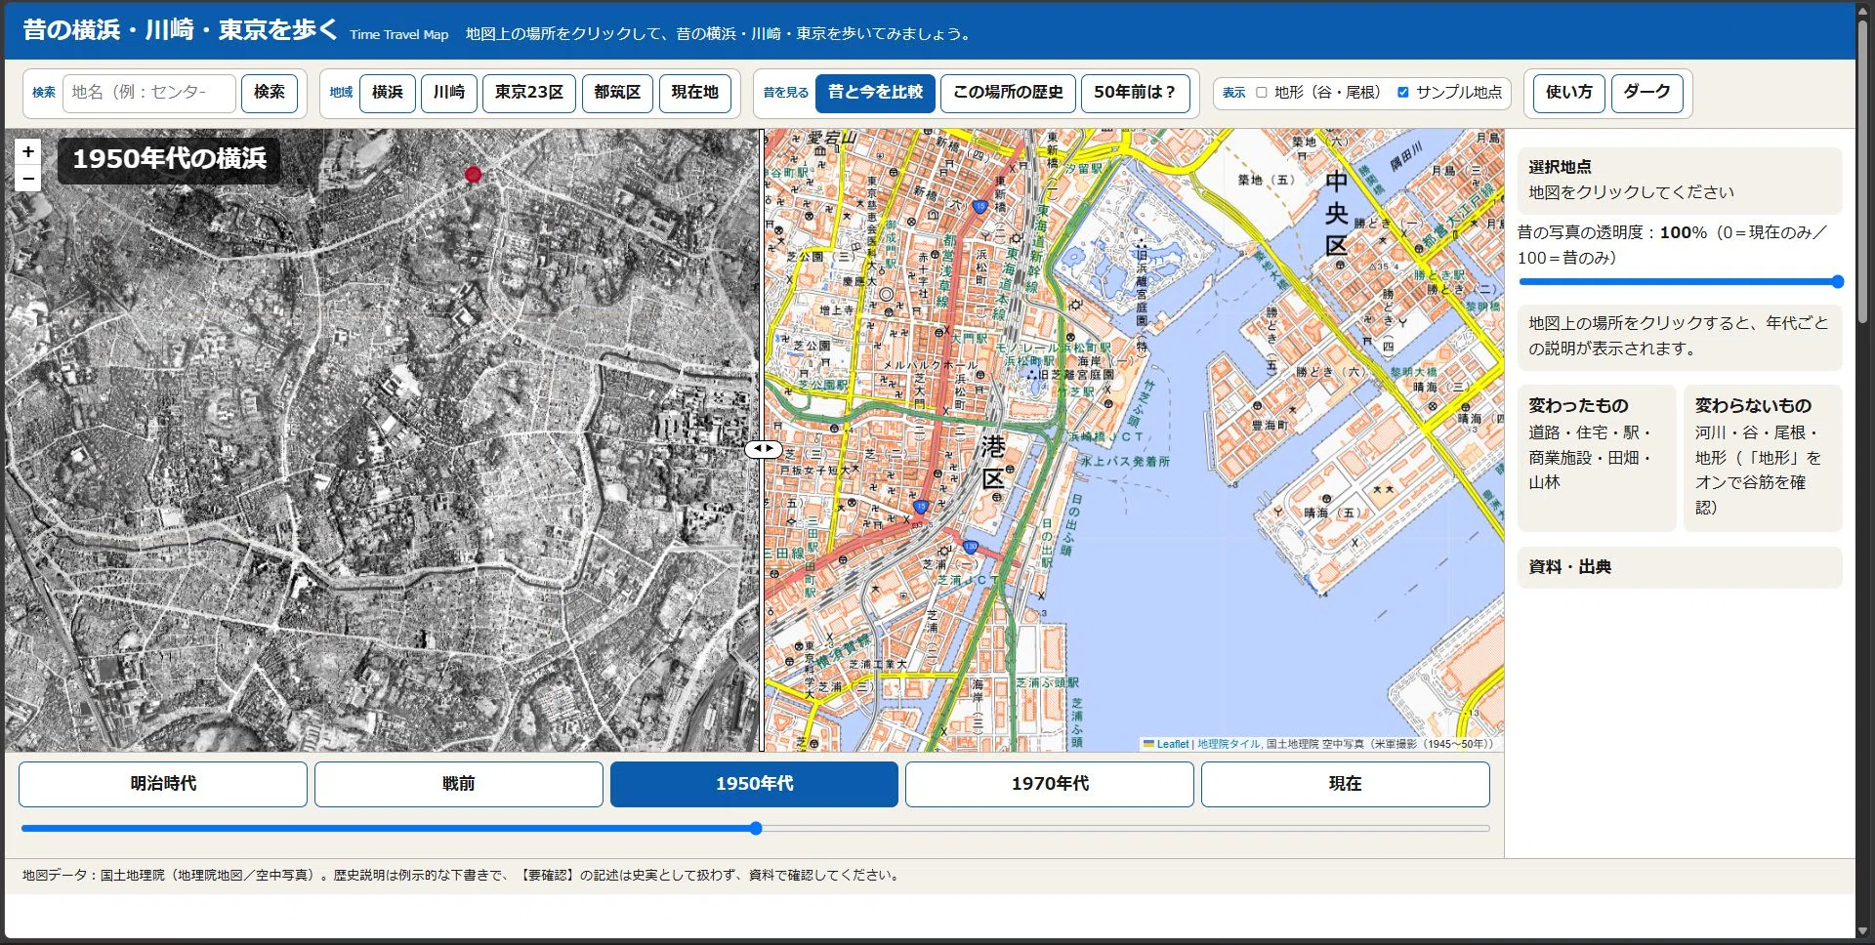Enable the 地形（谷・尾根）checkbox

[x=1262, y=93]
